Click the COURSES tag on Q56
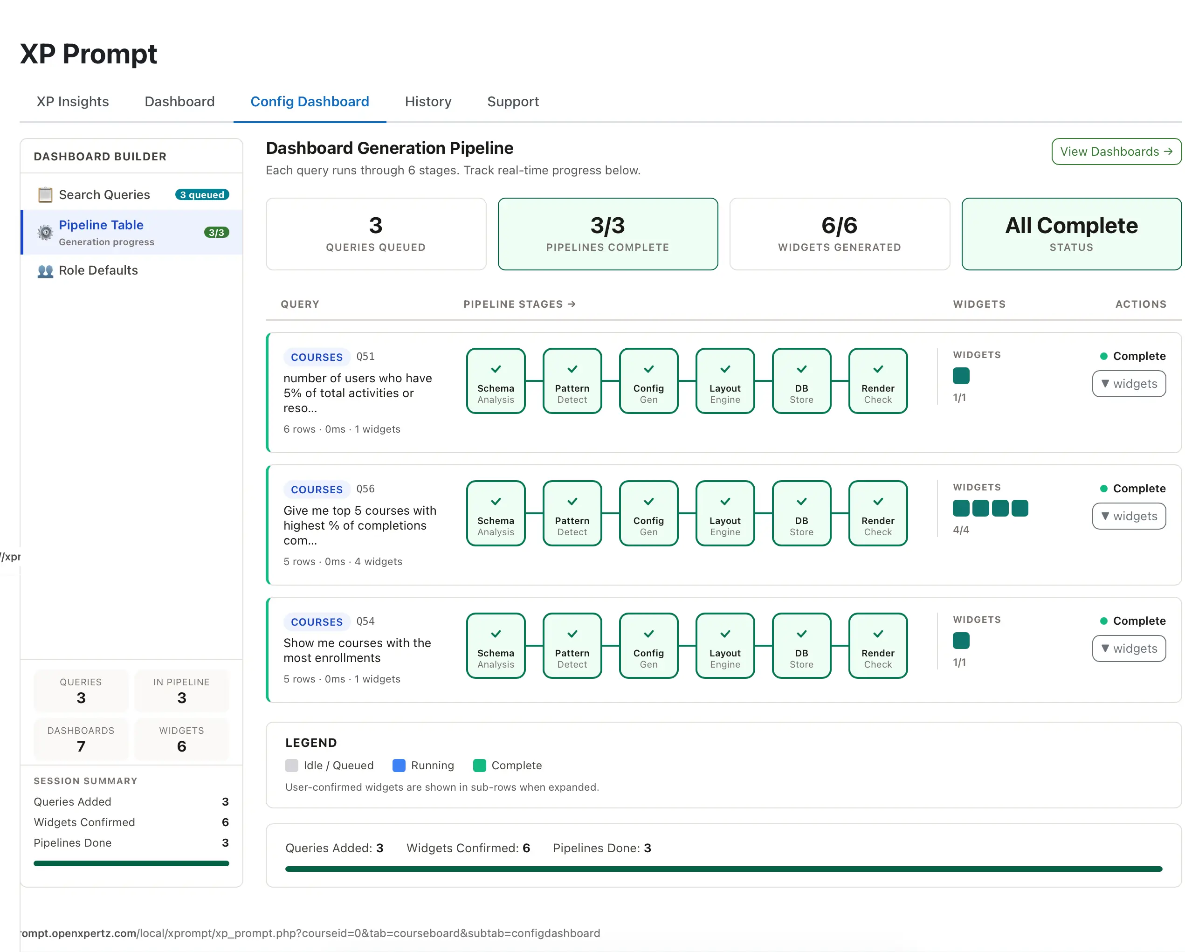Screen dimensions: 1185x952 pyautogui.click(x=317, y=490)
